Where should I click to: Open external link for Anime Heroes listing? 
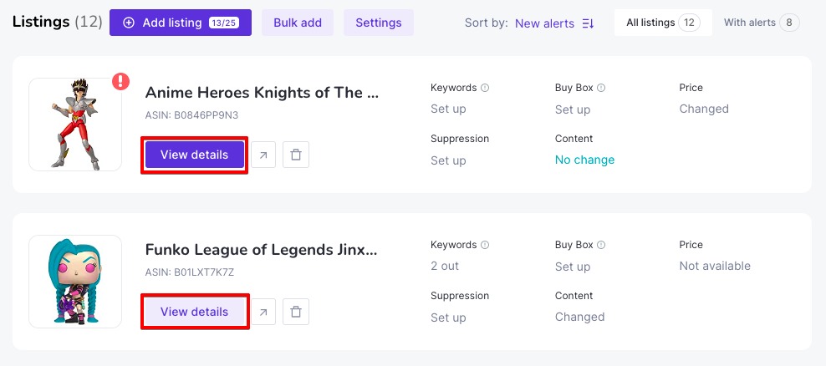pyautogui.click(x=263, y=155)
